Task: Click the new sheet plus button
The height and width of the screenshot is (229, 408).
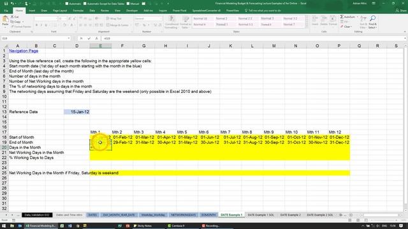Action: 351,215
